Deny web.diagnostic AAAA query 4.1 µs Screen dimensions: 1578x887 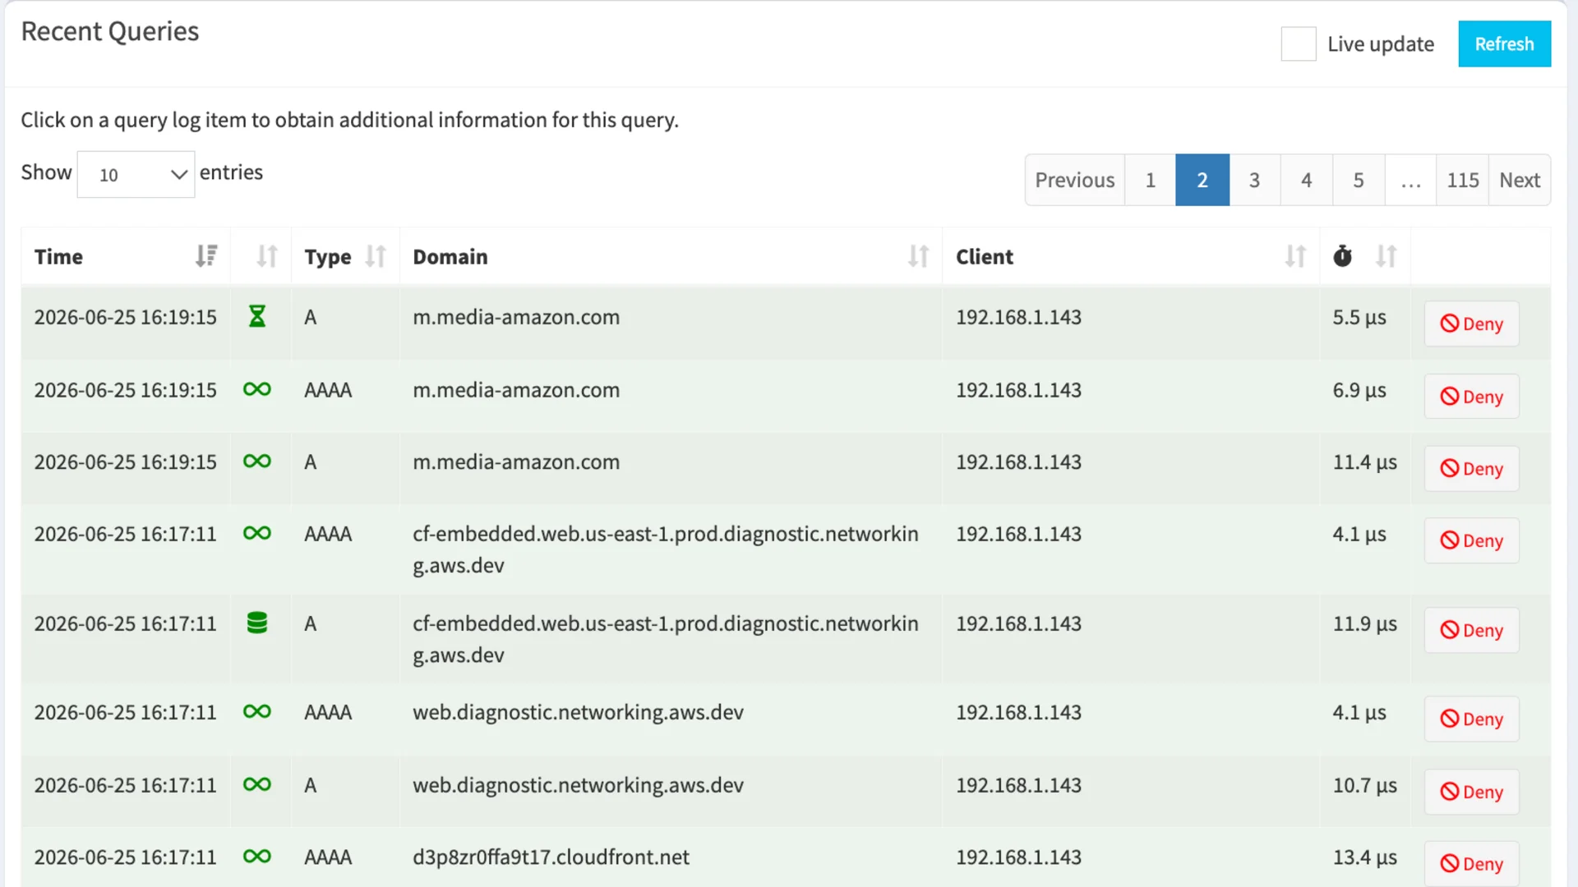tap(1471, 719)
